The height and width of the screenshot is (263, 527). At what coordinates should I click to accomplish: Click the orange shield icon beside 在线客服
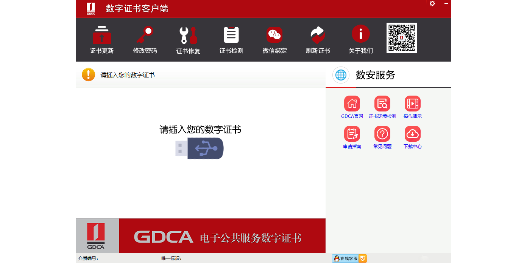pos(363,258)
